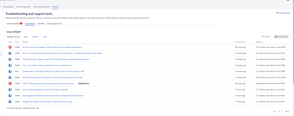This screenshot has height=116, width=294.
Task: Open the Create support zip tab
Action: pos(54,24)
